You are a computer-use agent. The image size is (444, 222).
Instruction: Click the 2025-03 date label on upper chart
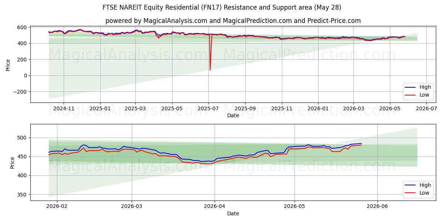tap(135, 109)
